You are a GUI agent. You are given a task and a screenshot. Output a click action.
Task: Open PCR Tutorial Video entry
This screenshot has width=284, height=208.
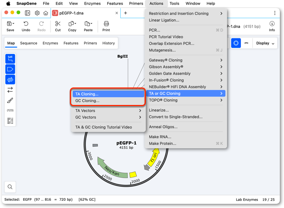tap(186, 37)
